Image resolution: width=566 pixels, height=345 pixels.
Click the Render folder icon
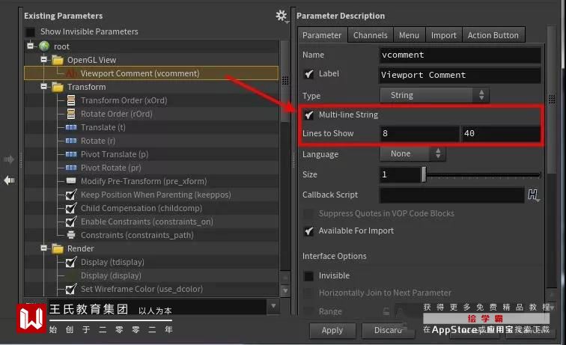click(58, 248)
